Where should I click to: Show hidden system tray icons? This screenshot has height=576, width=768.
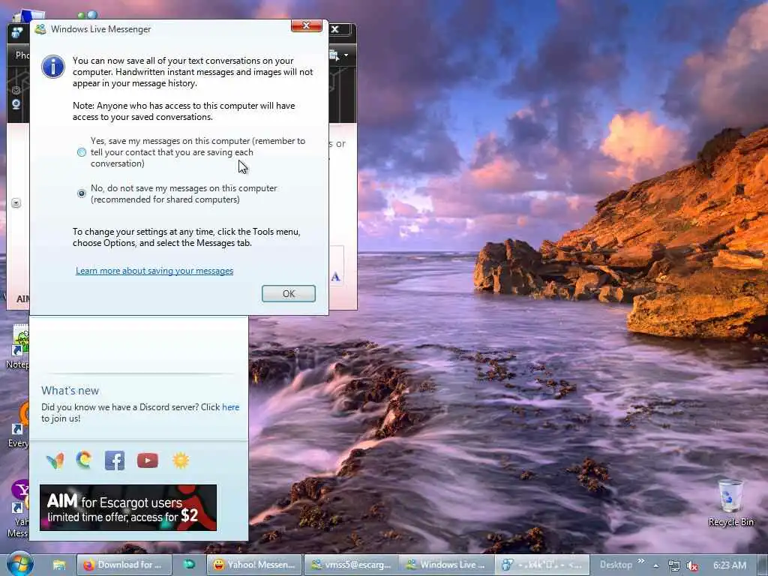point(655,565)
